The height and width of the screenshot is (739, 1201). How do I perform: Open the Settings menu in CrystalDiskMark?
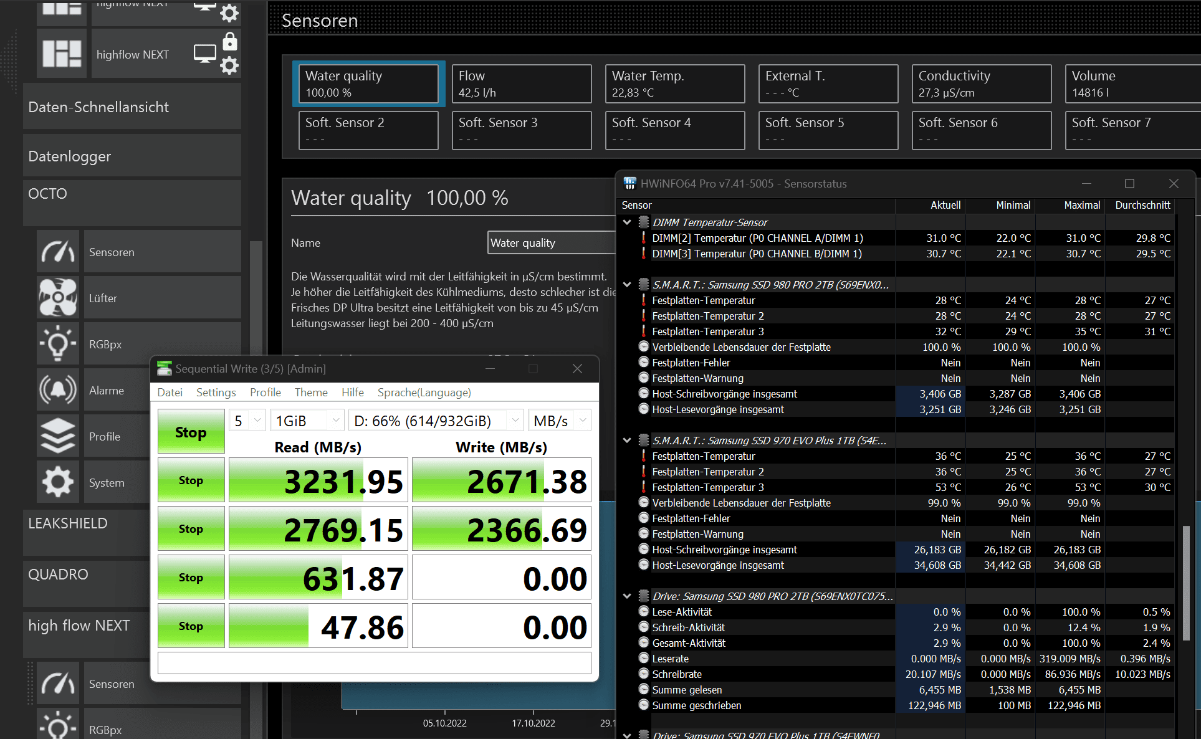[216, 392]
